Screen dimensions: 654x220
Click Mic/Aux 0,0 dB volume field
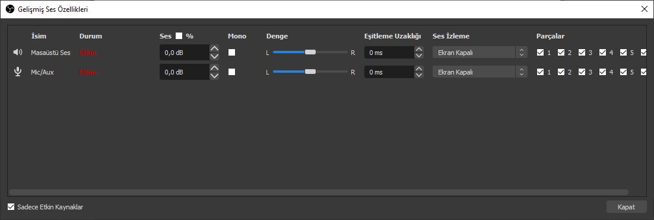[x=185, y=72]
